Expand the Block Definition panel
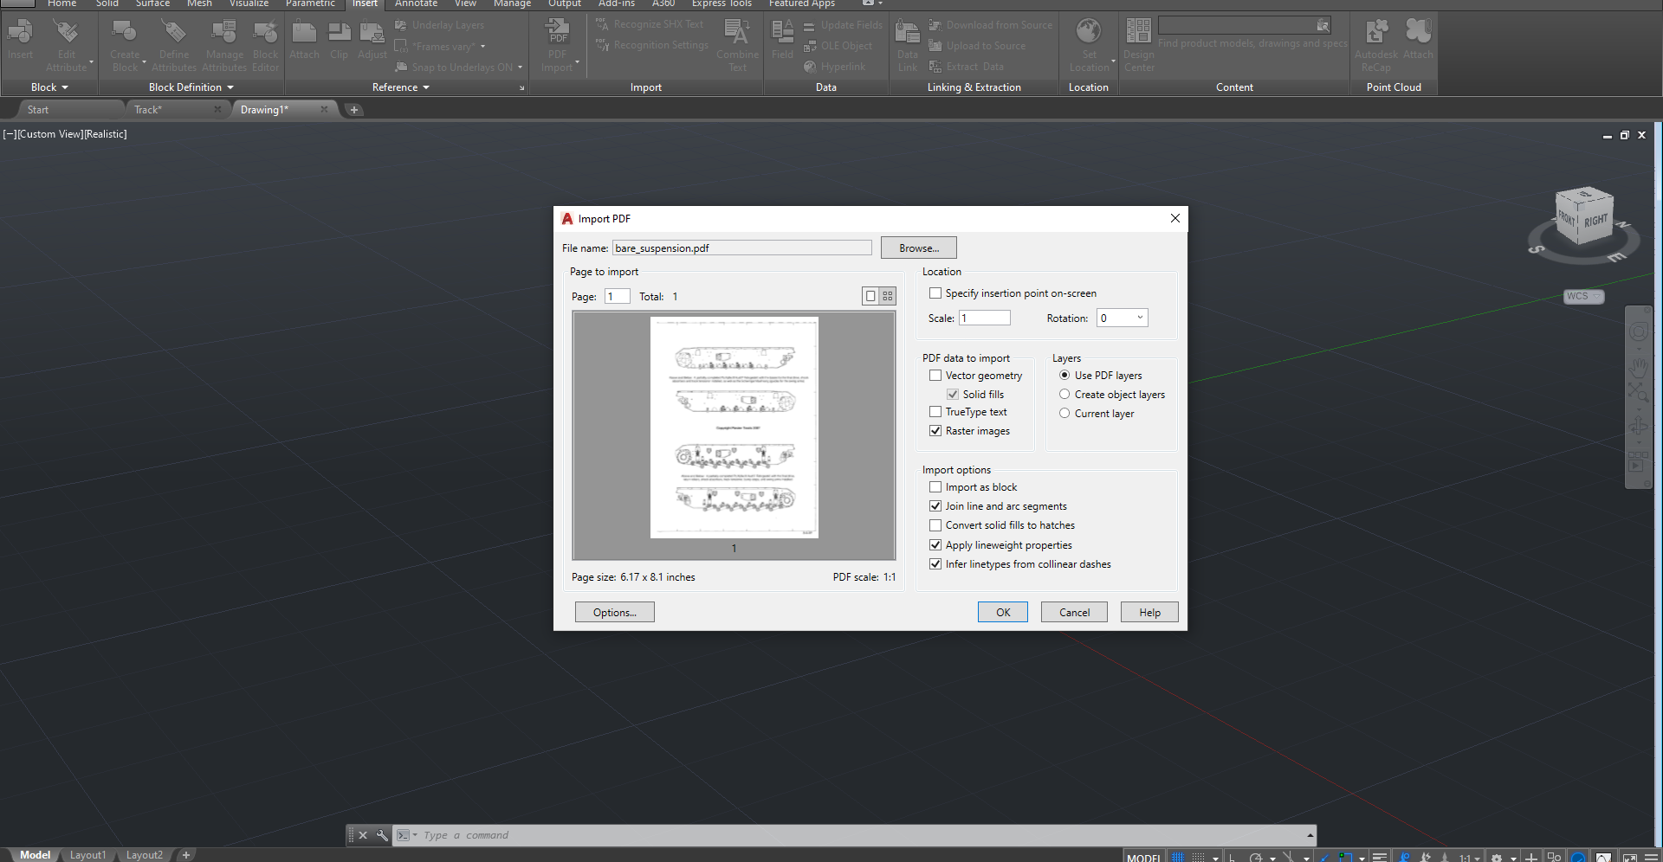Screen dimensions: 1663x862 pos(230,87)
